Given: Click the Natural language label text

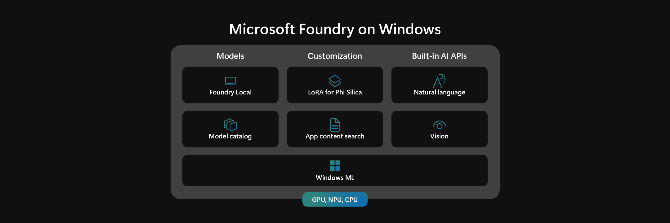Looking at the screenshot, I should coord(440,92).
